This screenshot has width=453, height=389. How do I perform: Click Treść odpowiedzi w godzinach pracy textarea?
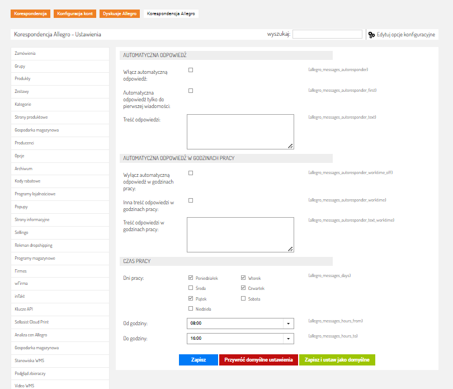point(240,235)
